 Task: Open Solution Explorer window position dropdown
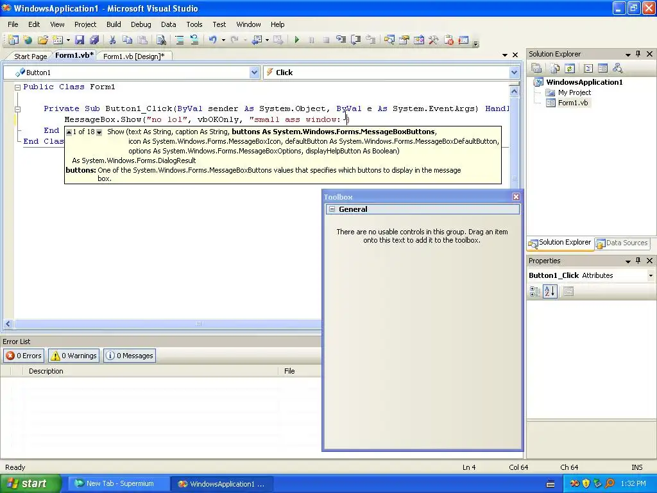coord(627,54)
